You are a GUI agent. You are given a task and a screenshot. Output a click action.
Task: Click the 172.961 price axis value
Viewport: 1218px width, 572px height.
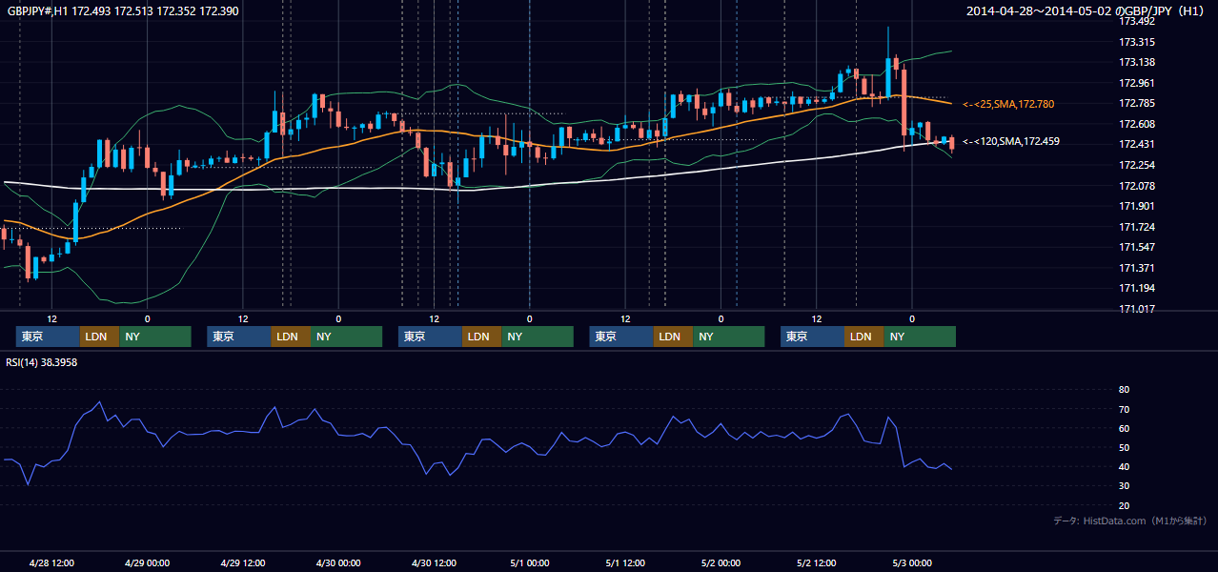click(1136, 83)
